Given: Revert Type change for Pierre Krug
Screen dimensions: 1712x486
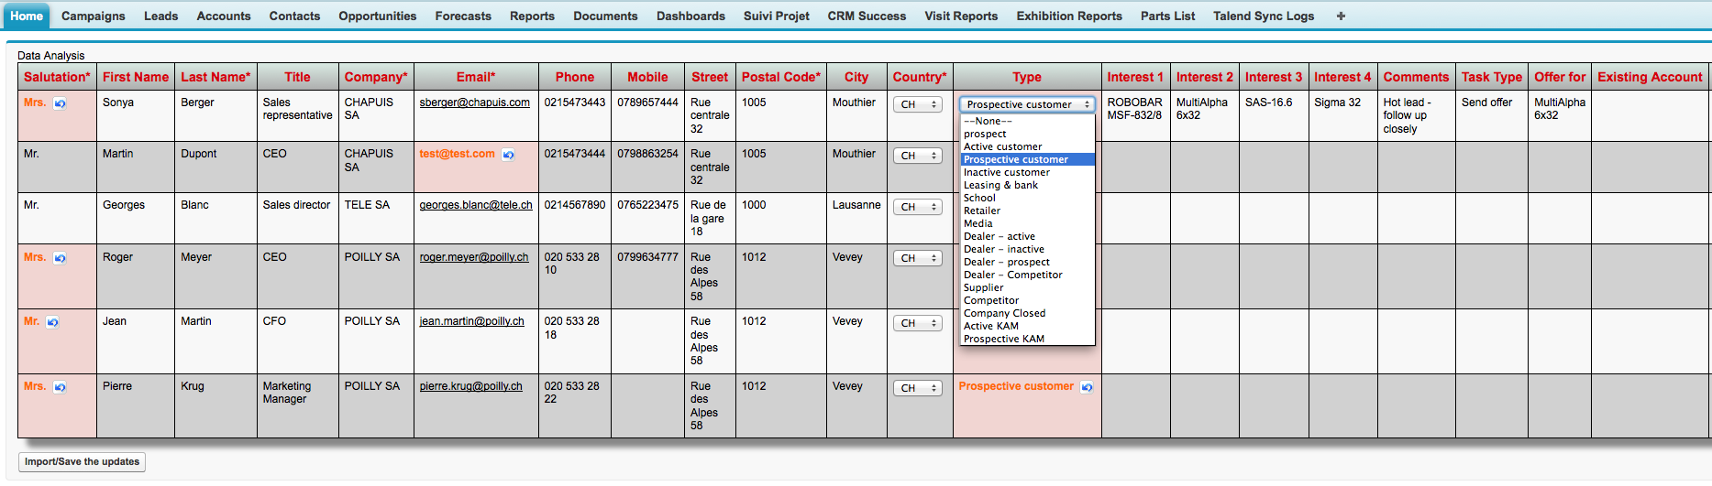Looking at the screenshot, I should coord(1087,387).
